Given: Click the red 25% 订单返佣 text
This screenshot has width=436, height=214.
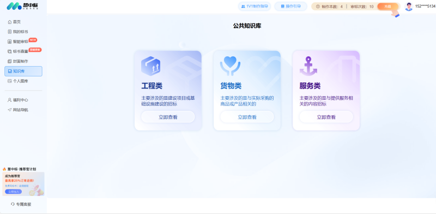Looking at the screenshot, I should (20, 181).
